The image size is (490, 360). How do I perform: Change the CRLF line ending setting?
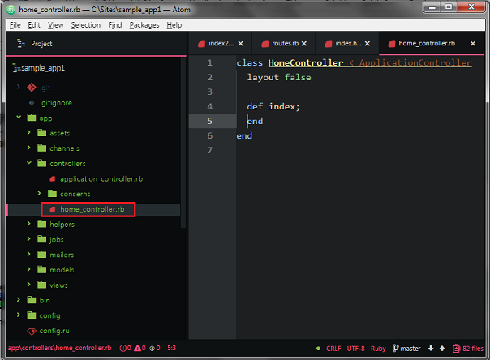click(333, 349)
